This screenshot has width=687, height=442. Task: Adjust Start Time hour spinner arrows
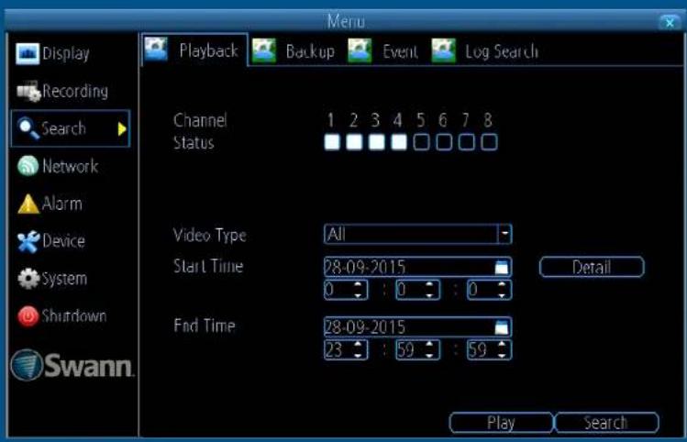(358, 290)
